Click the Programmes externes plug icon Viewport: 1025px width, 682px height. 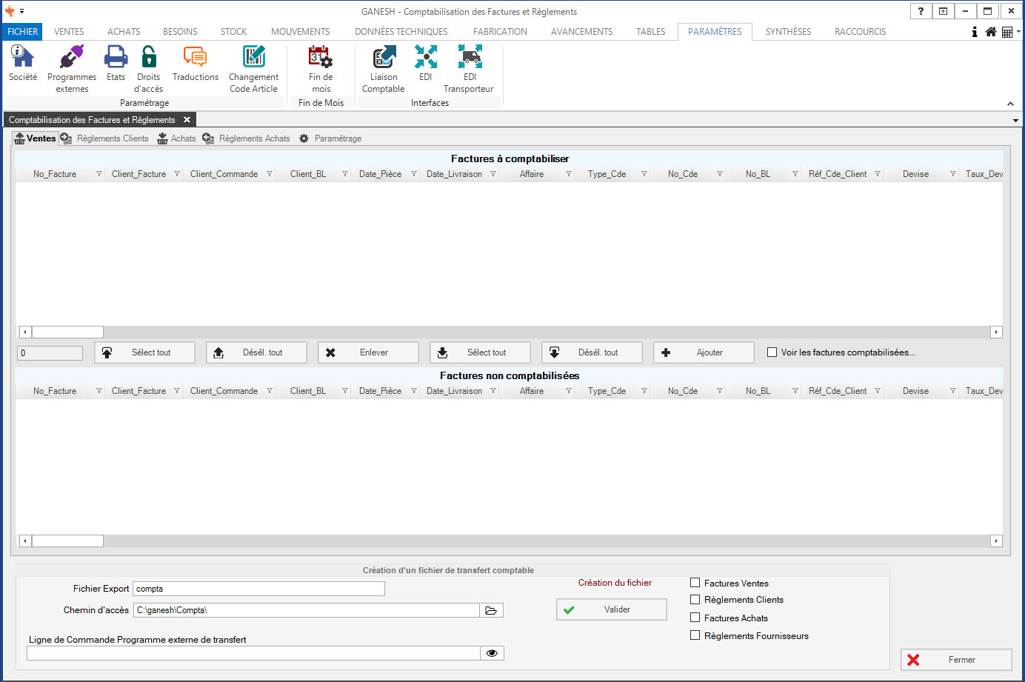tap(72, 57)
